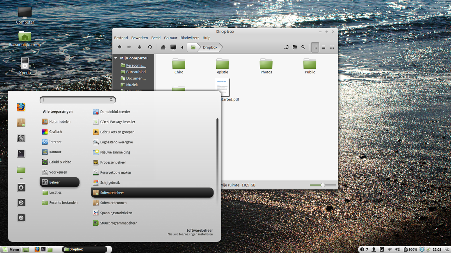Switch to icon view in file manager

pyautogui.click(x=315, y=47)
